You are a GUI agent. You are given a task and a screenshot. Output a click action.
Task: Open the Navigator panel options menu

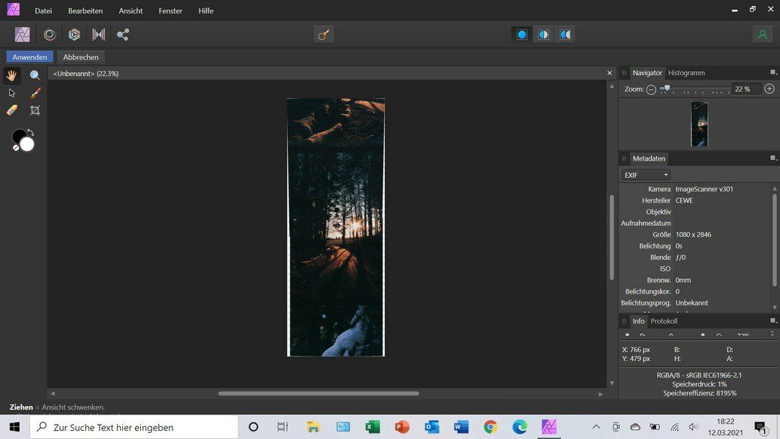point(772,73)
